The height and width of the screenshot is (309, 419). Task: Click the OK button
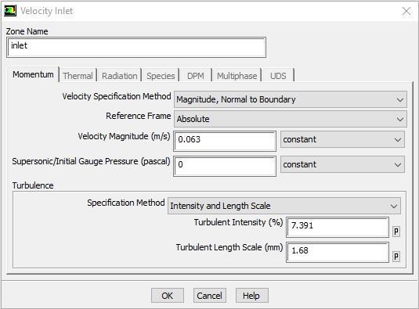(x=168, y=296)
